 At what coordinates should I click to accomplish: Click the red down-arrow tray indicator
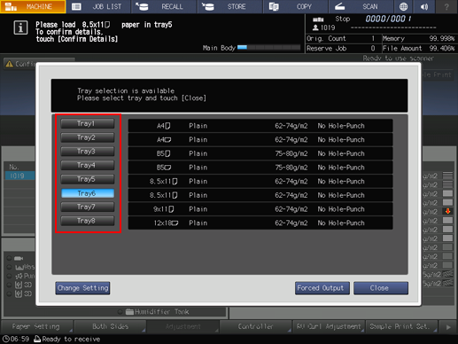coord(447,211)
